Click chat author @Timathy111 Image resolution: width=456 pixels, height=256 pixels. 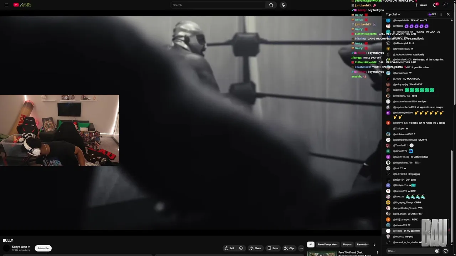pyautogui.click(x=400, y=145)
